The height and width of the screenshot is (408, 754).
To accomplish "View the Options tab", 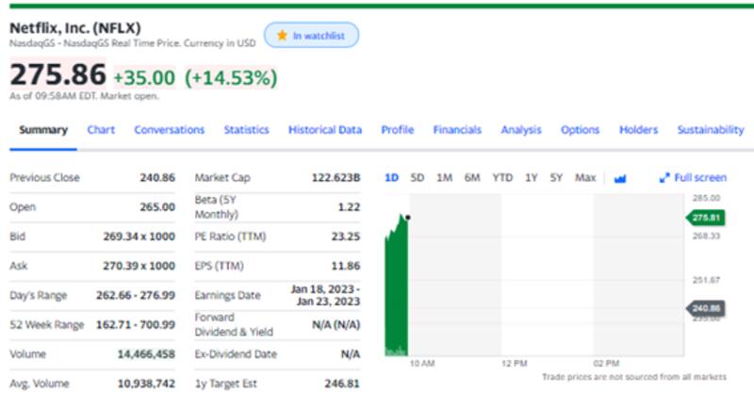I will point(580,130).
